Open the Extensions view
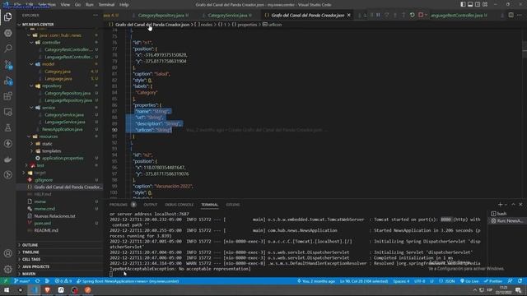Viewport: 527px width, 296px height. click(7, 96)
